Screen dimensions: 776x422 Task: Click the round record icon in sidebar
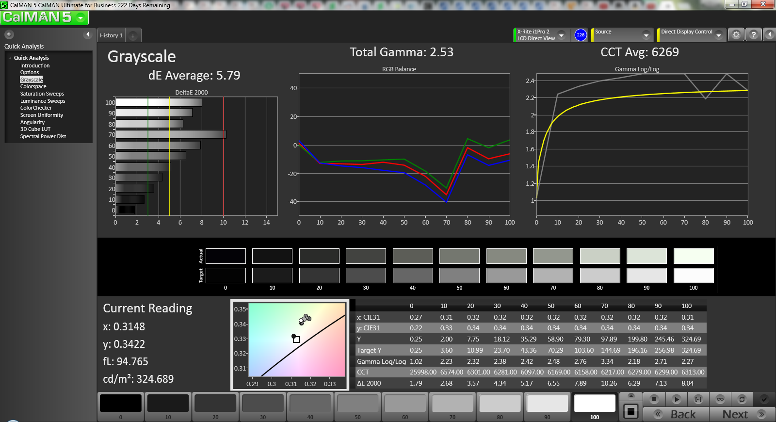tap(9, 34)
